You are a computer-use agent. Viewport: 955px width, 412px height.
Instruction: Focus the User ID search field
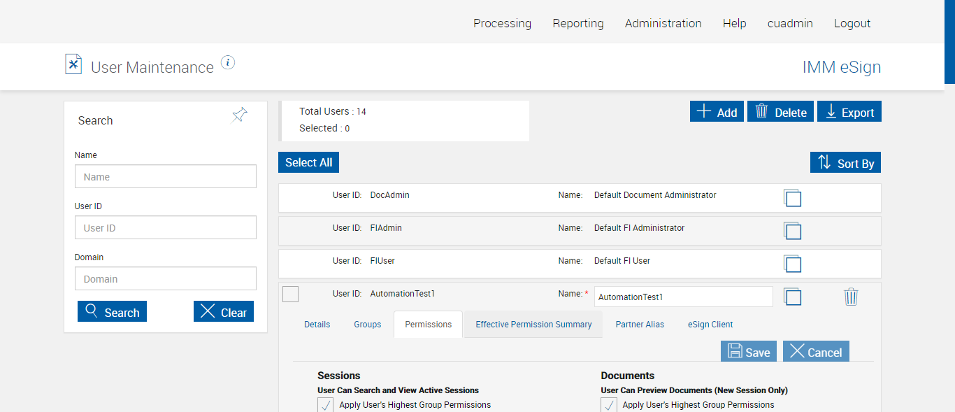coord(166,228)
